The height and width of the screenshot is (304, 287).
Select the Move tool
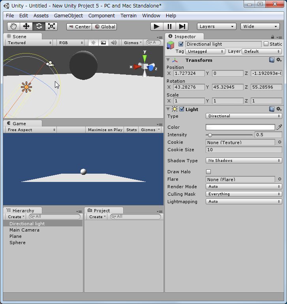click(x=26, y=26)
